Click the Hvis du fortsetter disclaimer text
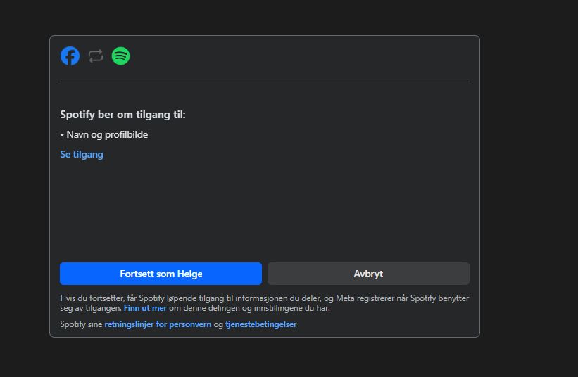The image size is (578, 377). click(176, 298)
